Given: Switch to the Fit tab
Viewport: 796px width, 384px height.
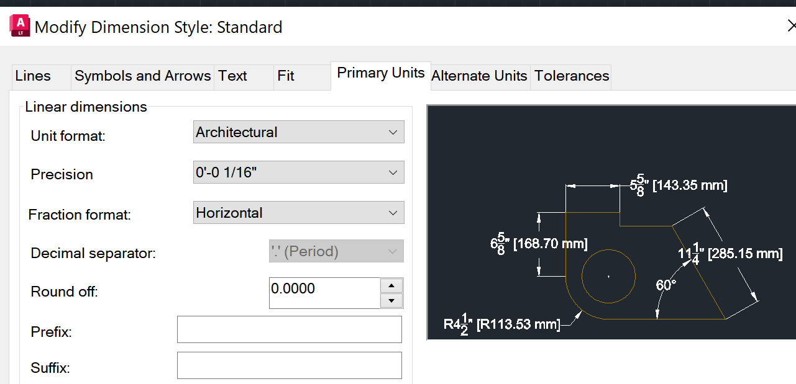Looking at the screenshot, I should point(285,76).
